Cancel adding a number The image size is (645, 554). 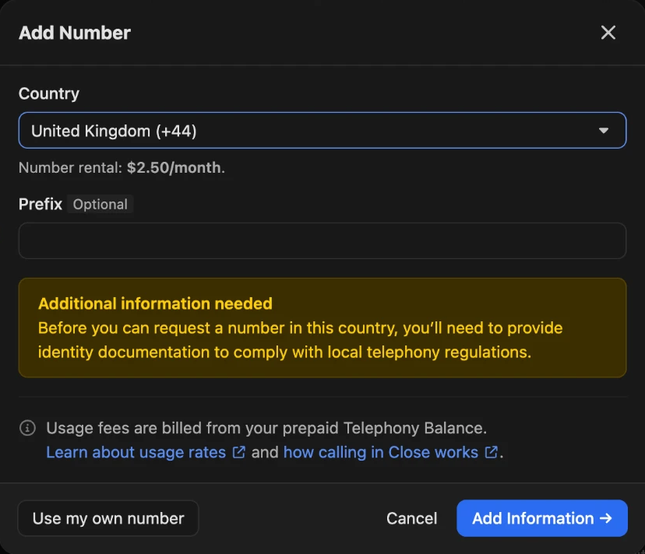point(411,518)
